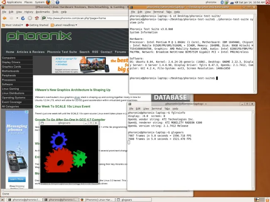Image resolution: width=270 pixels, height=202 pixels.
Task: Click the red gear in glxgears window
Action: point(58,160)
